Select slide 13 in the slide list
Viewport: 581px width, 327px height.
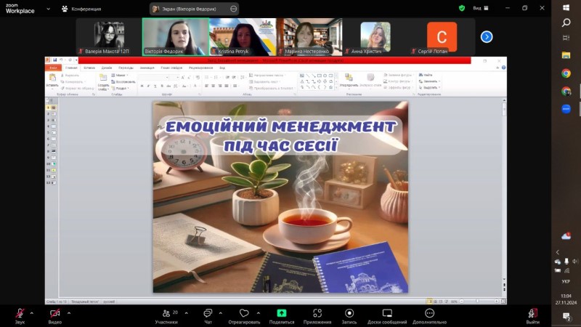point(52,183)
